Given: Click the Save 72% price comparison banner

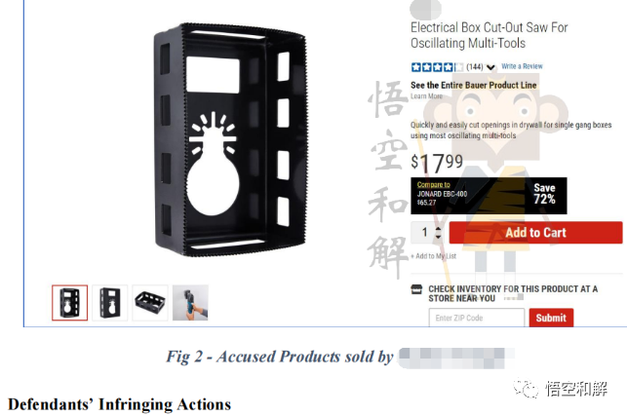Looking at the screenshot, I should (x=489, y=196).
